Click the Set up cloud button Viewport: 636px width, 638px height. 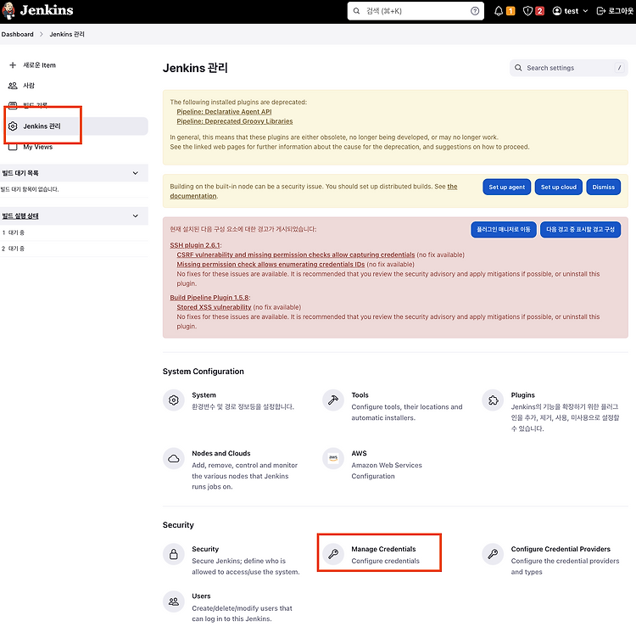(558, 187)
